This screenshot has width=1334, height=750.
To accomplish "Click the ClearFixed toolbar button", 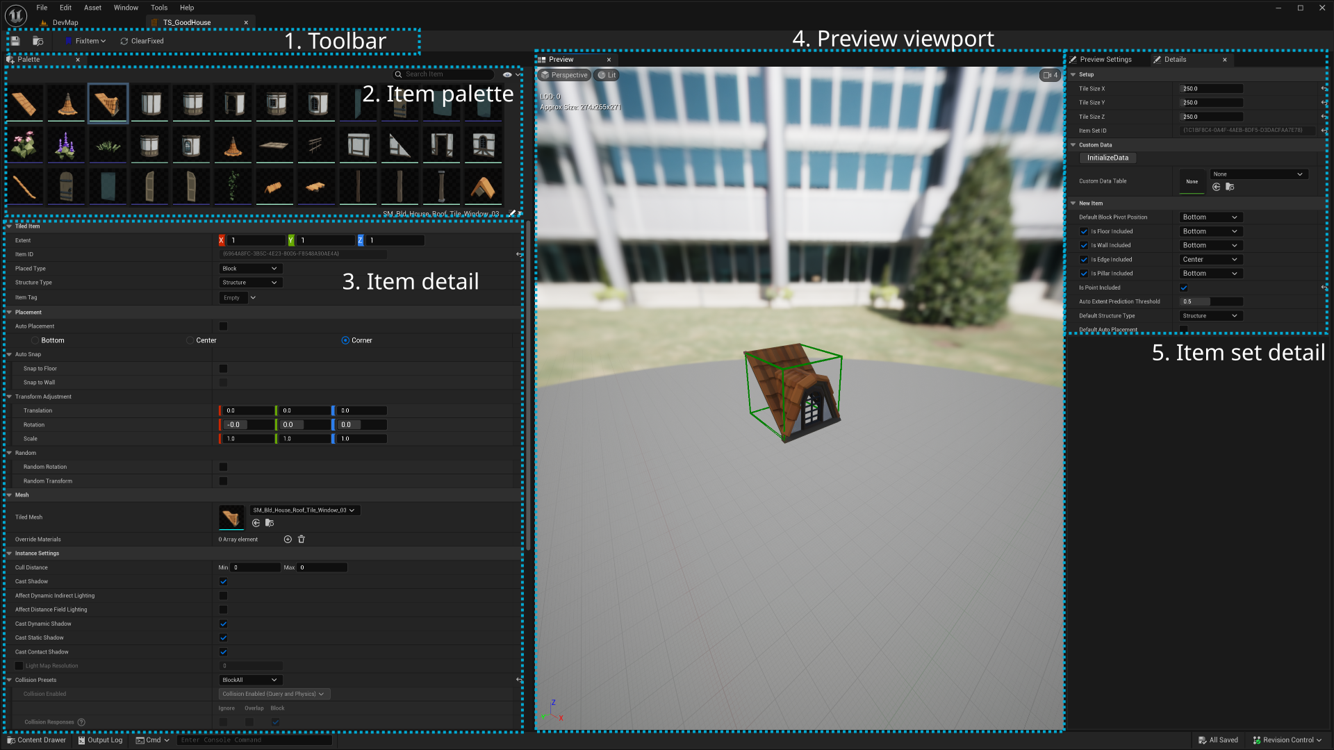I will pos(142,41).
